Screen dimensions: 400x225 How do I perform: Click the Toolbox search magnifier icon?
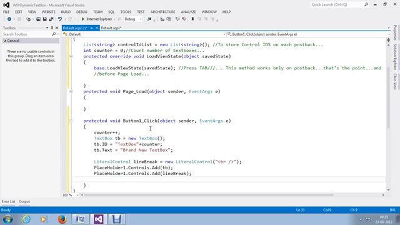(54, 34)
